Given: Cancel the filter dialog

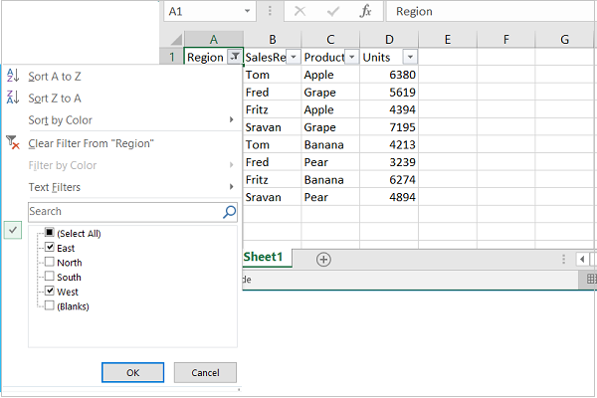Looking at the screenshot, I should [x=205, y=372].
